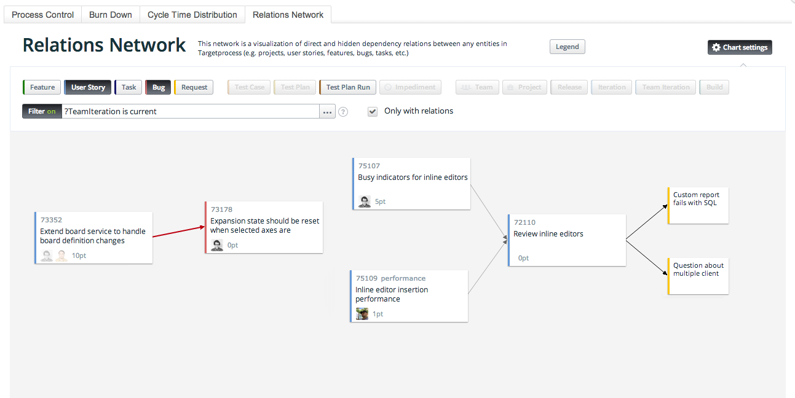Viewport: 795px width, 398px height.
Task: Switch to the Burn Down tab
Action: pos(110,14)
